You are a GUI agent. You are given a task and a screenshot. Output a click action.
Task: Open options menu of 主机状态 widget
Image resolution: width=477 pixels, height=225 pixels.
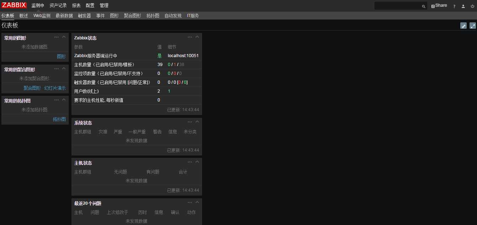(190, 162)
